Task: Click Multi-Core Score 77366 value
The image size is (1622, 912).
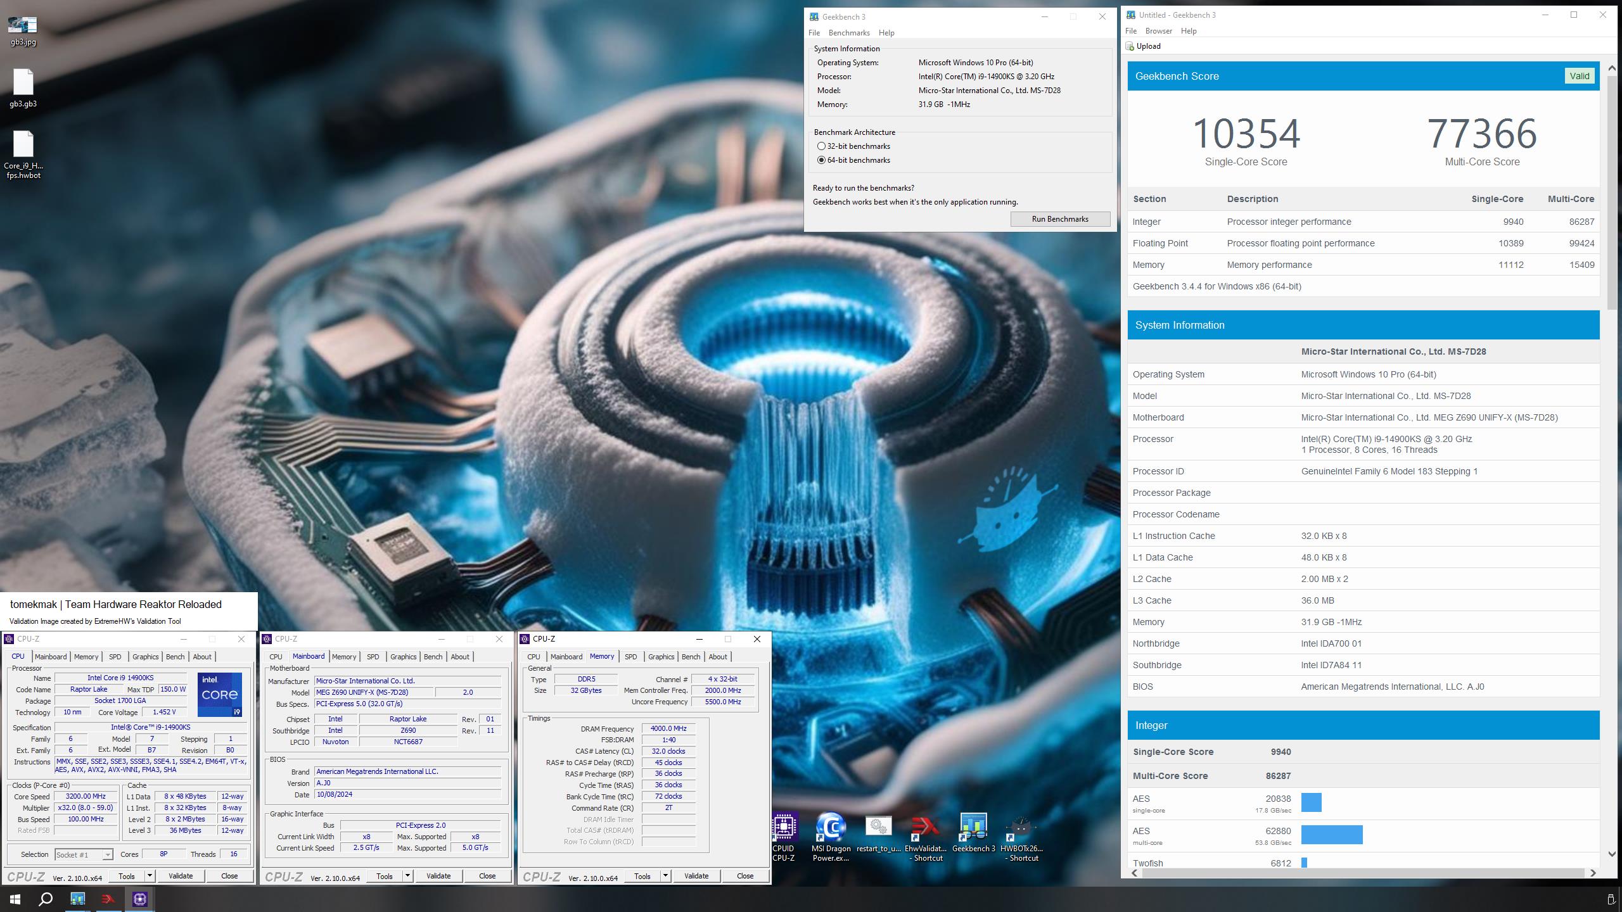Action: click(x=1482, y=134)
